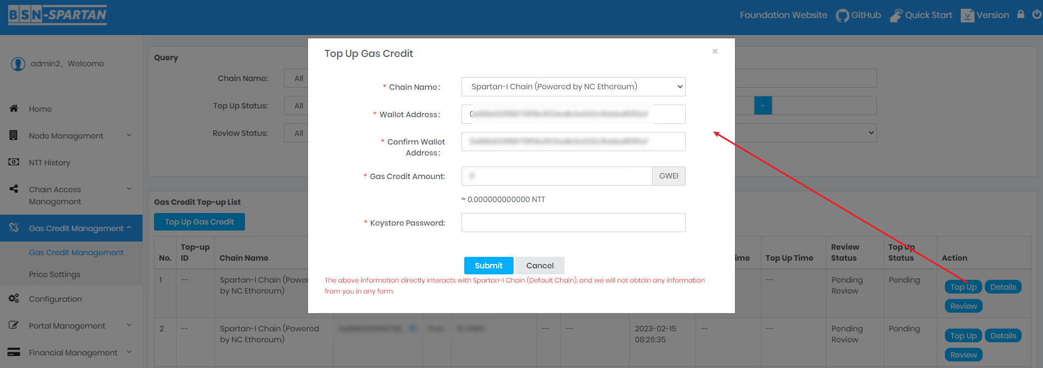The height and width of the screenshot is (368, 1043).
Task: Open NTT History page
Action: click(49, 163)
